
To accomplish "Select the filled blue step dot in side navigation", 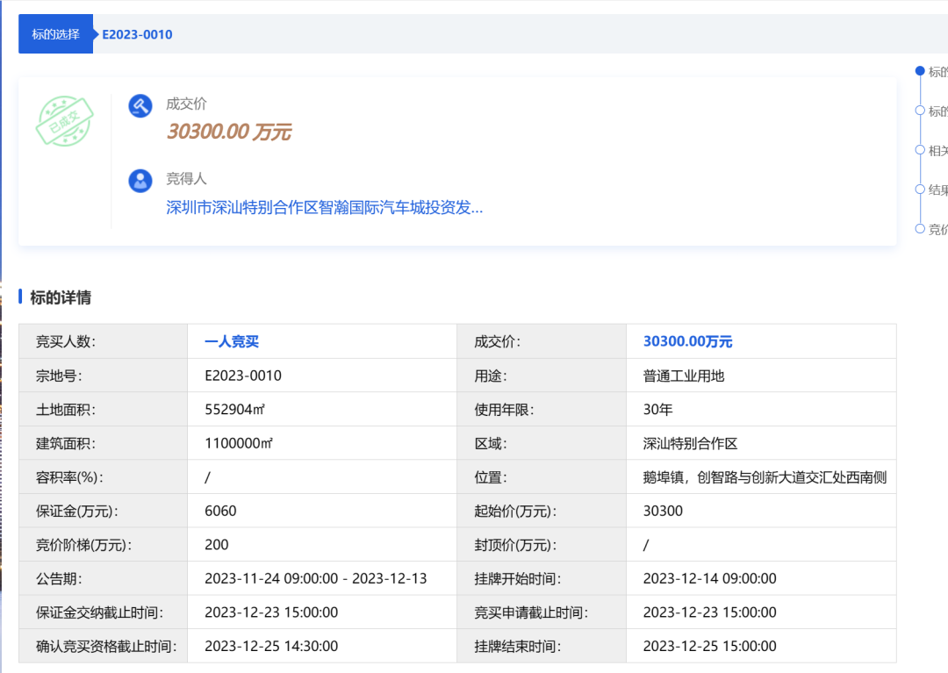I will (x=920, y=71).
